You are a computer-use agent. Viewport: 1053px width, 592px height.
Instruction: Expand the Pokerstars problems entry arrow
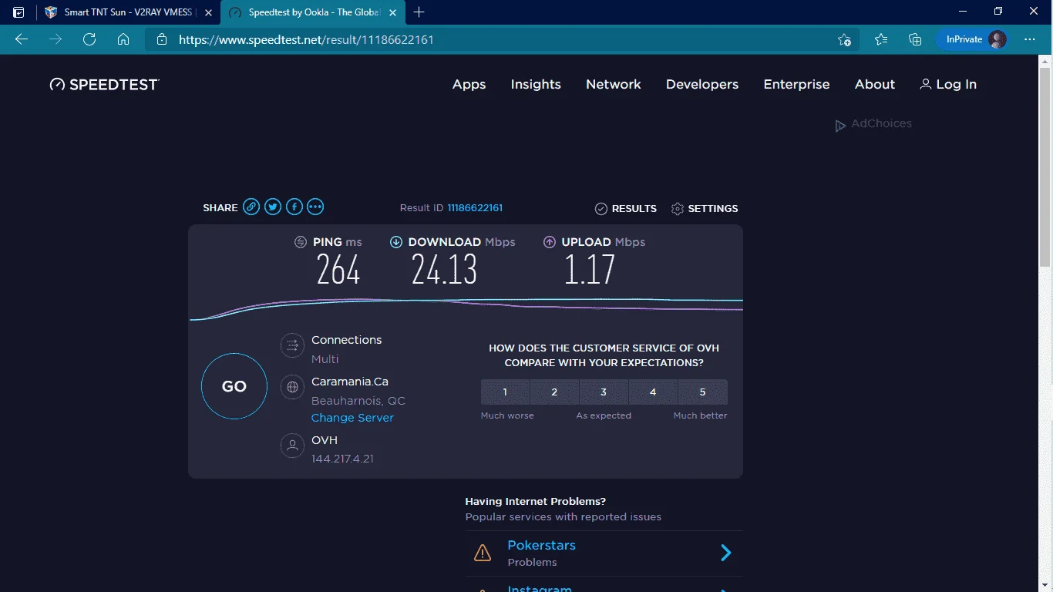click(725, 553)
